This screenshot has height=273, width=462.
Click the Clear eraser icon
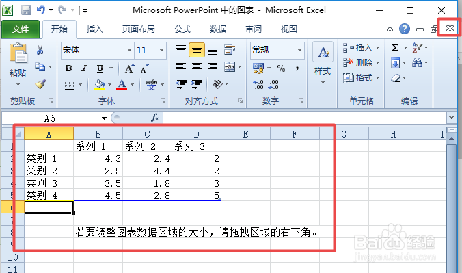pyautogui.click(x=396, y=78)
